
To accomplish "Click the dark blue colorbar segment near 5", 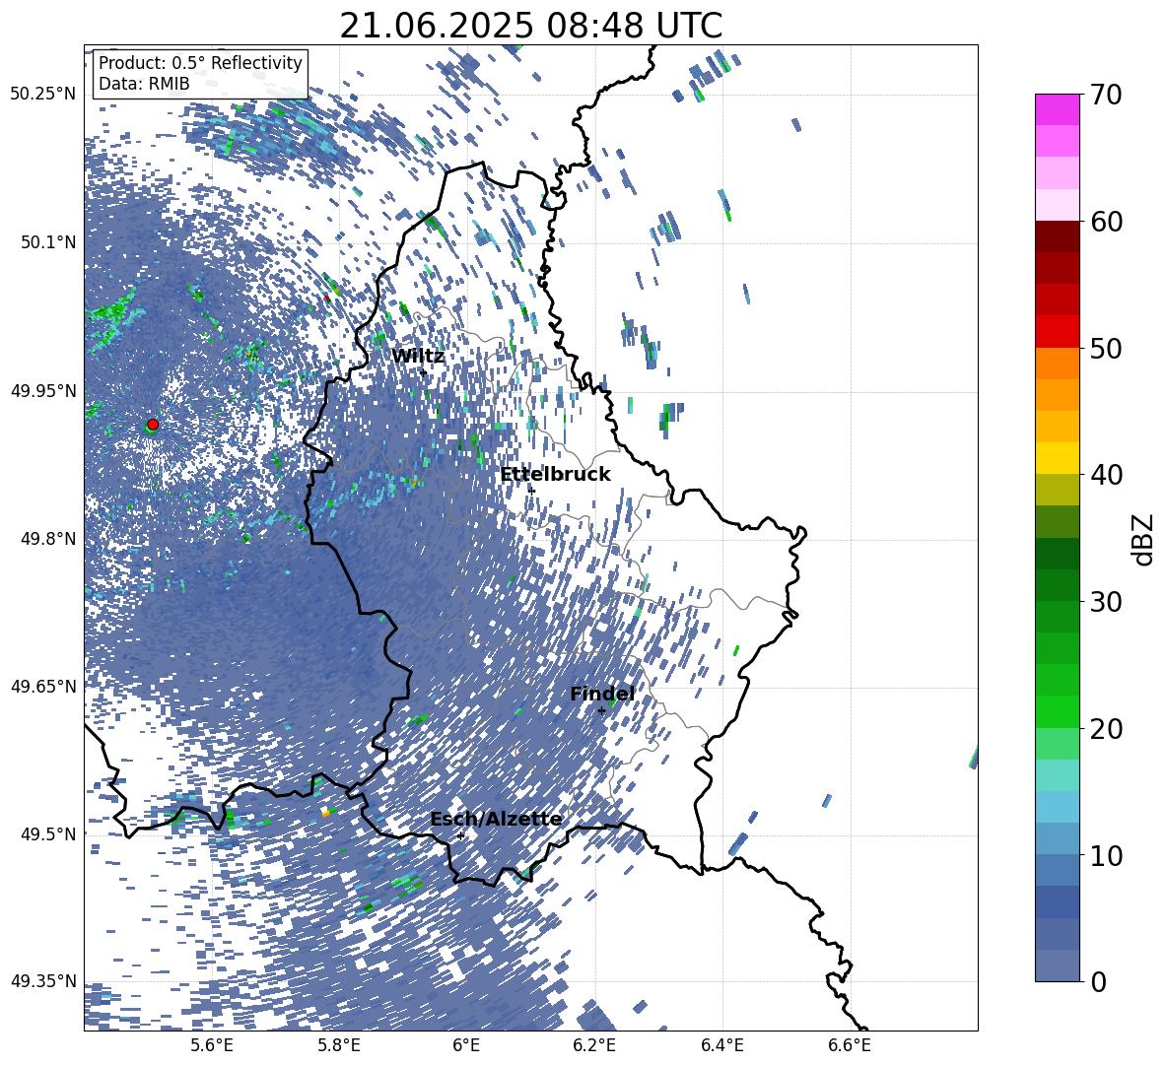I will point(1057,902).
